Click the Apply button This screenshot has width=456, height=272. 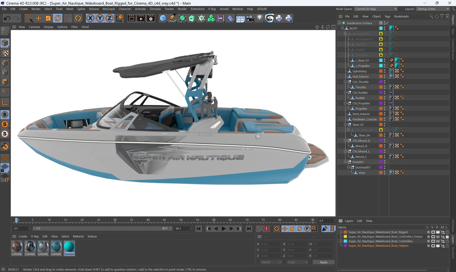(x=323, y=262)
